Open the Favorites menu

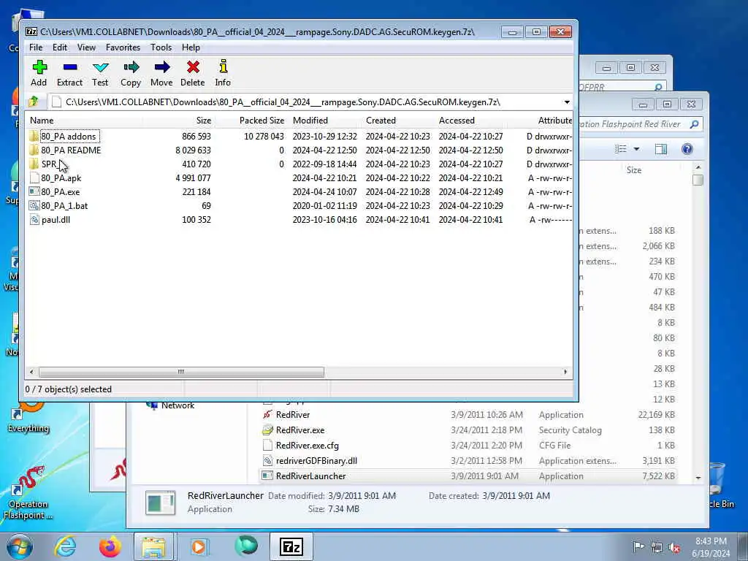click(x=123, y=47)
